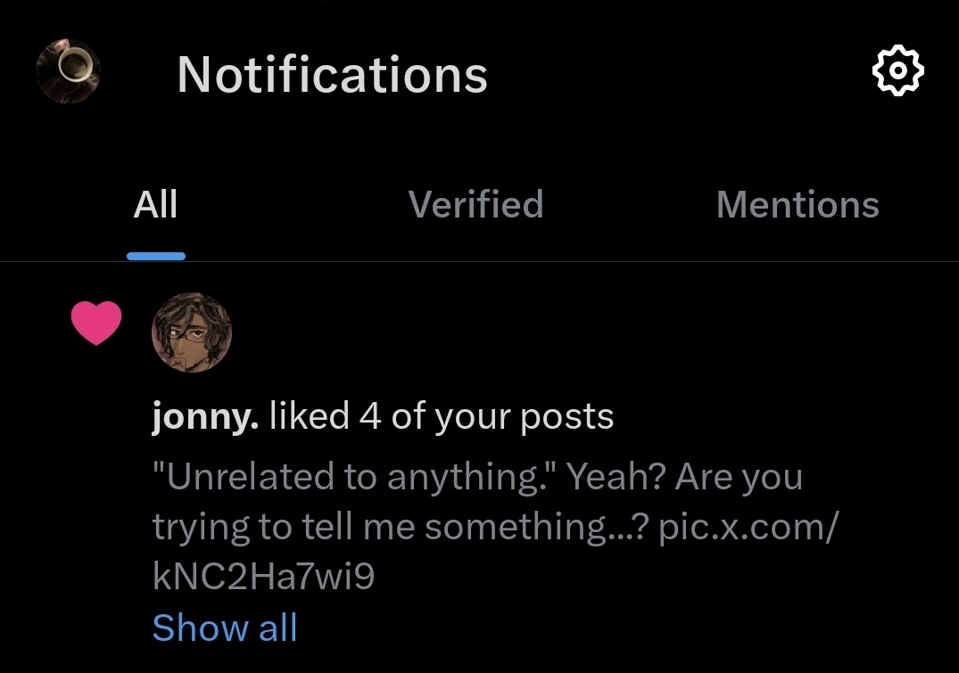Switch to the Verified tab
This screenshot has width=959, height=673.
[475, 204]
